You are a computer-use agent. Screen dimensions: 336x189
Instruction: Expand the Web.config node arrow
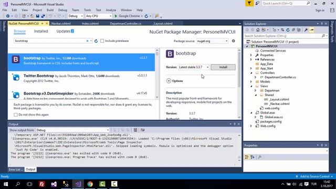tap(251, 126)
